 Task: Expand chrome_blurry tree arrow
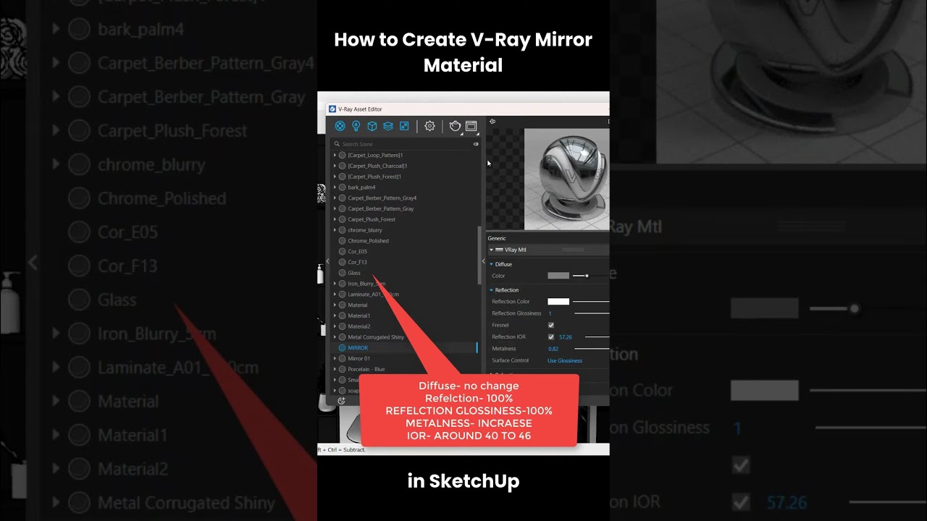(x=335, y=230)
